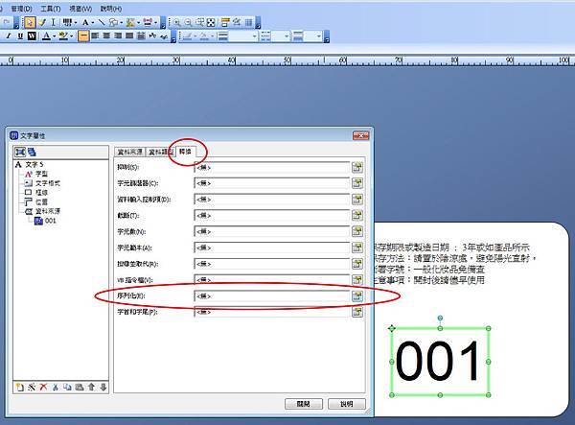The width and height of the screenshot is (575, 425).
Task: Click the zoom in magnifier icon
Action: (177, 23)
